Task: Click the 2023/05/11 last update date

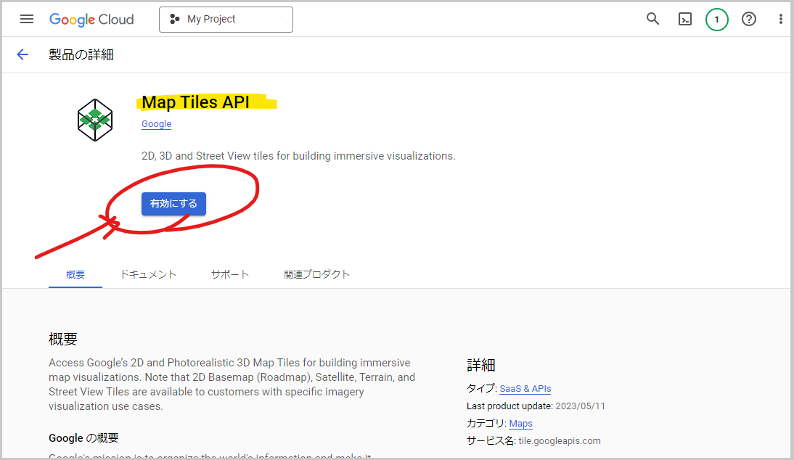Action: pyautogui.click(x=581, y=406)
